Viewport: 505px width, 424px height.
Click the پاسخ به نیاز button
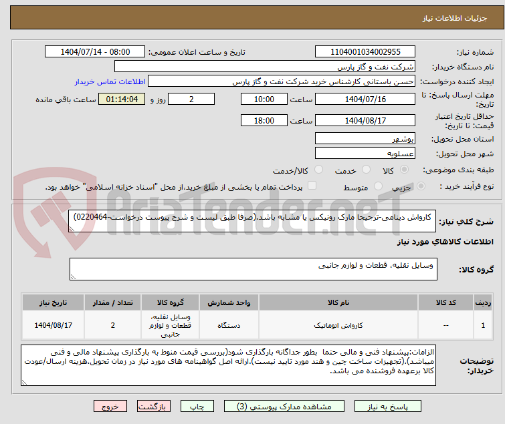tap(387, 407)
